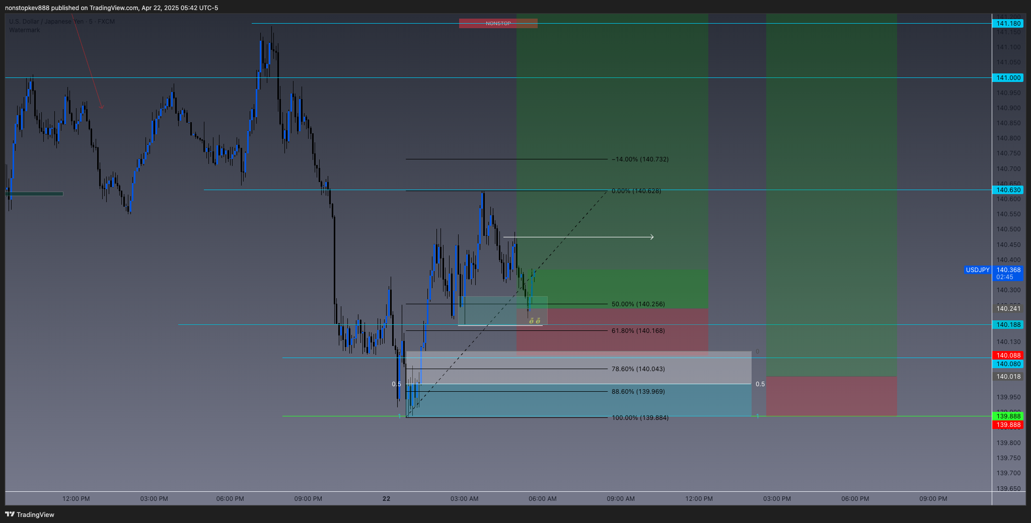
Task: Click the 139.700 price scale value
Action: pyautogui.click(x=1009, y=473)
